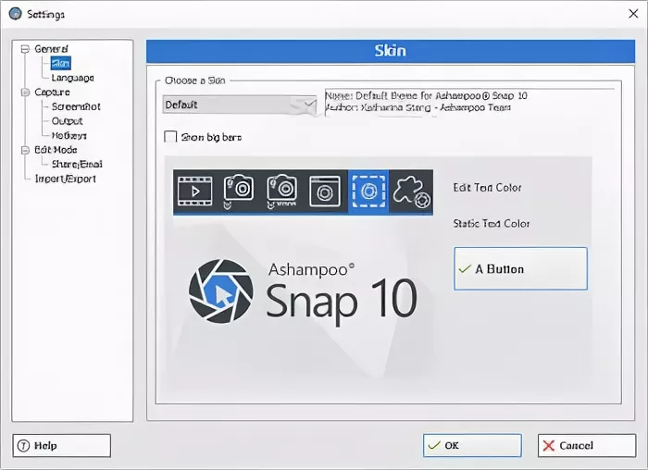Screen dimensions: 648x470
Task: Click the preview 'A Button' sample
Action: (x=520, y=269)
